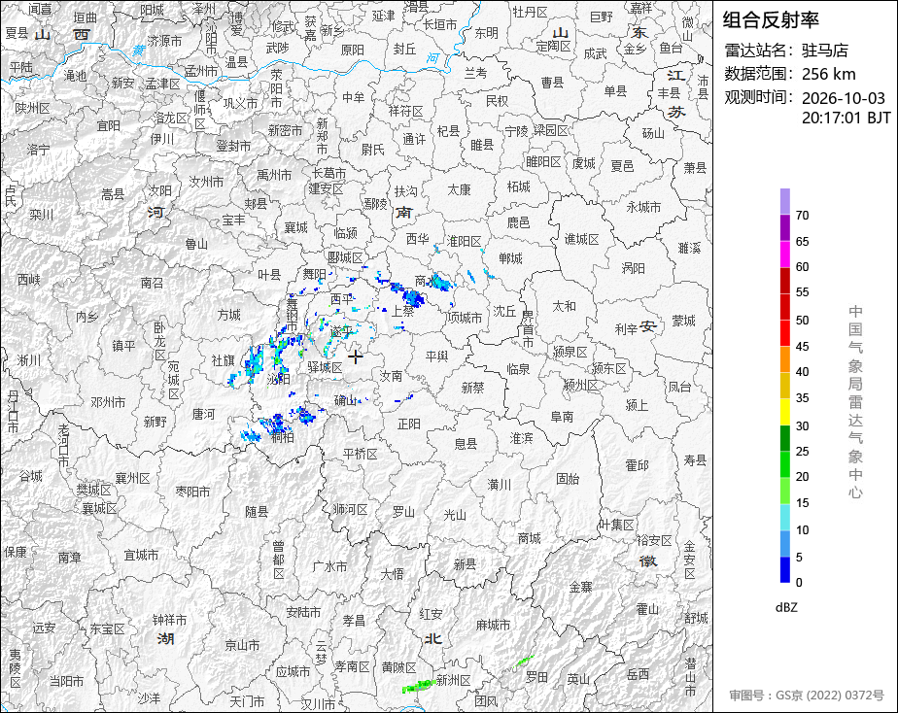Click the 社旗 county label
Viewport: 898px width, 713px height.
pyautogui.click(x=223, y=360)
